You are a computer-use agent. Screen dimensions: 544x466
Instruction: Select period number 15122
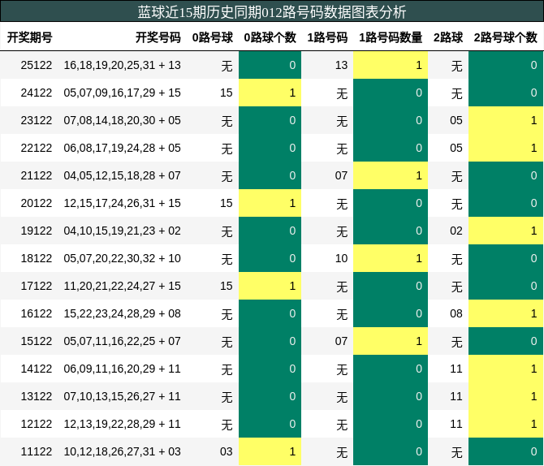pyautogui.click(x=37, y=341)
